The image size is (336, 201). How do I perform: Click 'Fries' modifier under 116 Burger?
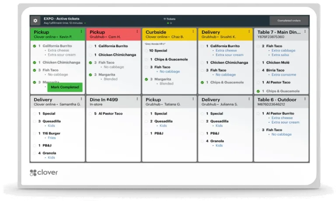pos(52,138)
